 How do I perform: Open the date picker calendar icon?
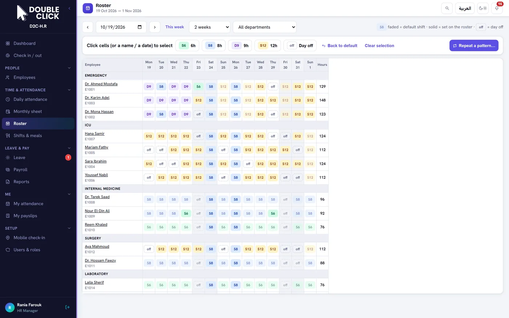[140, 27]
